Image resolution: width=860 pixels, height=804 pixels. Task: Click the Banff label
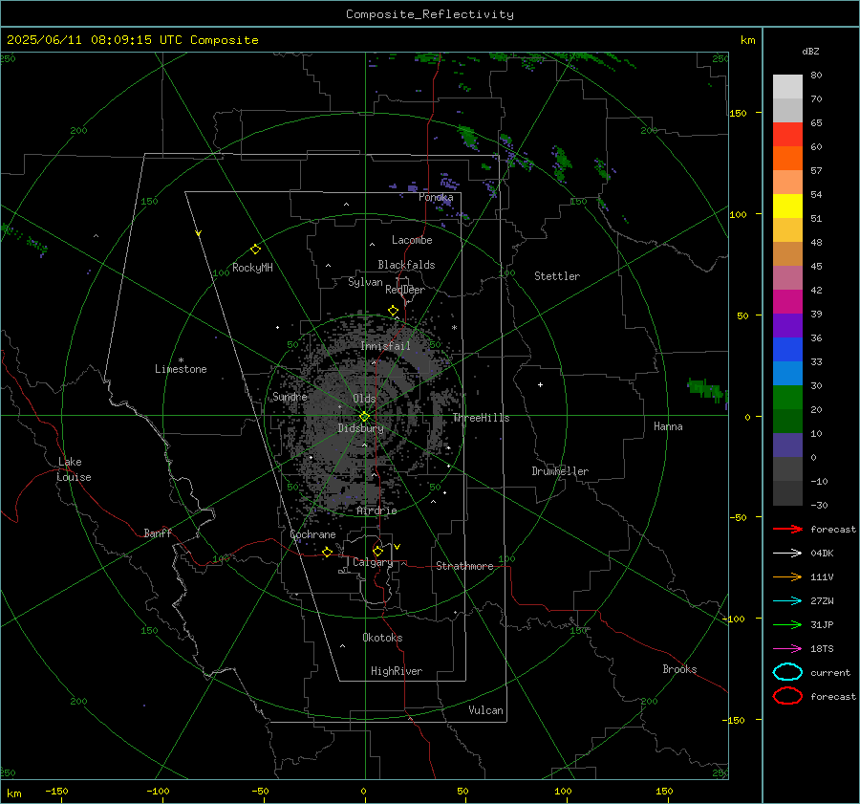[x=158, y=532]
